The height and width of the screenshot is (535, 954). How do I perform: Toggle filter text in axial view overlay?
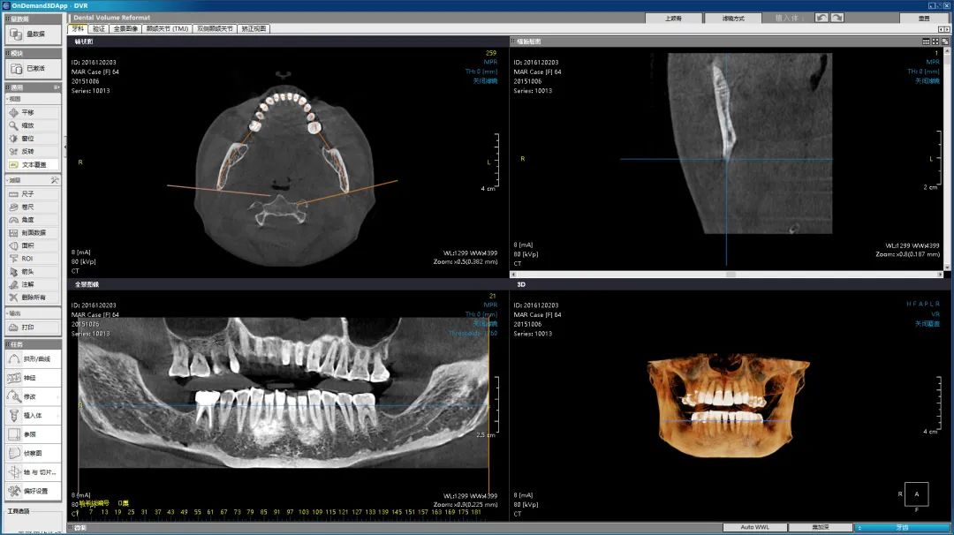click(485, 81)
